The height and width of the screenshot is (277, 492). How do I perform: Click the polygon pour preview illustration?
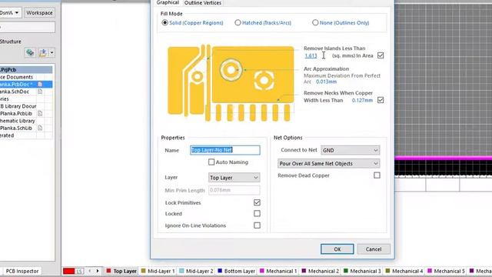(x=231, y=83)
